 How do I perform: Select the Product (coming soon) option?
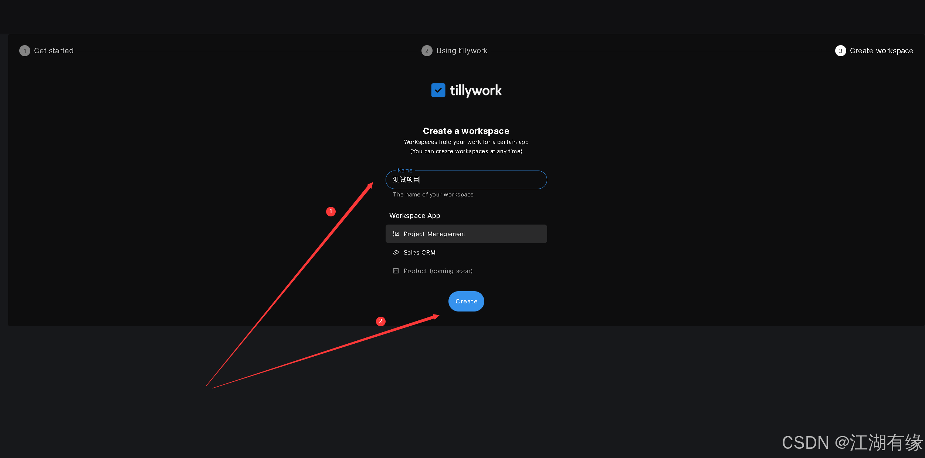pyautogui.click(x=438, y=270)
